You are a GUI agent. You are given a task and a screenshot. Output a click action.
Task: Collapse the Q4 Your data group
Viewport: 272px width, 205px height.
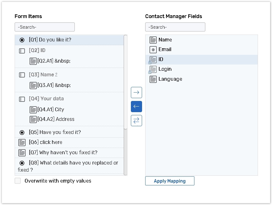(22, 99)
